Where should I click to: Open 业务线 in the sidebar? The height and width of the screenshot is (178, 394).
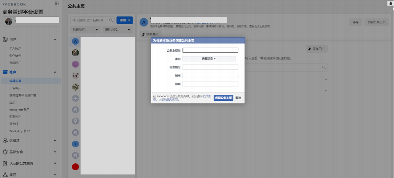[x=14, y=124]
